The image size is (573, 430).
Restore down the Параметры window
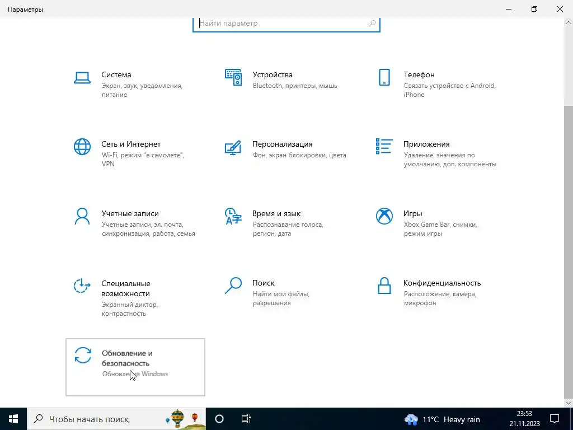534,9
